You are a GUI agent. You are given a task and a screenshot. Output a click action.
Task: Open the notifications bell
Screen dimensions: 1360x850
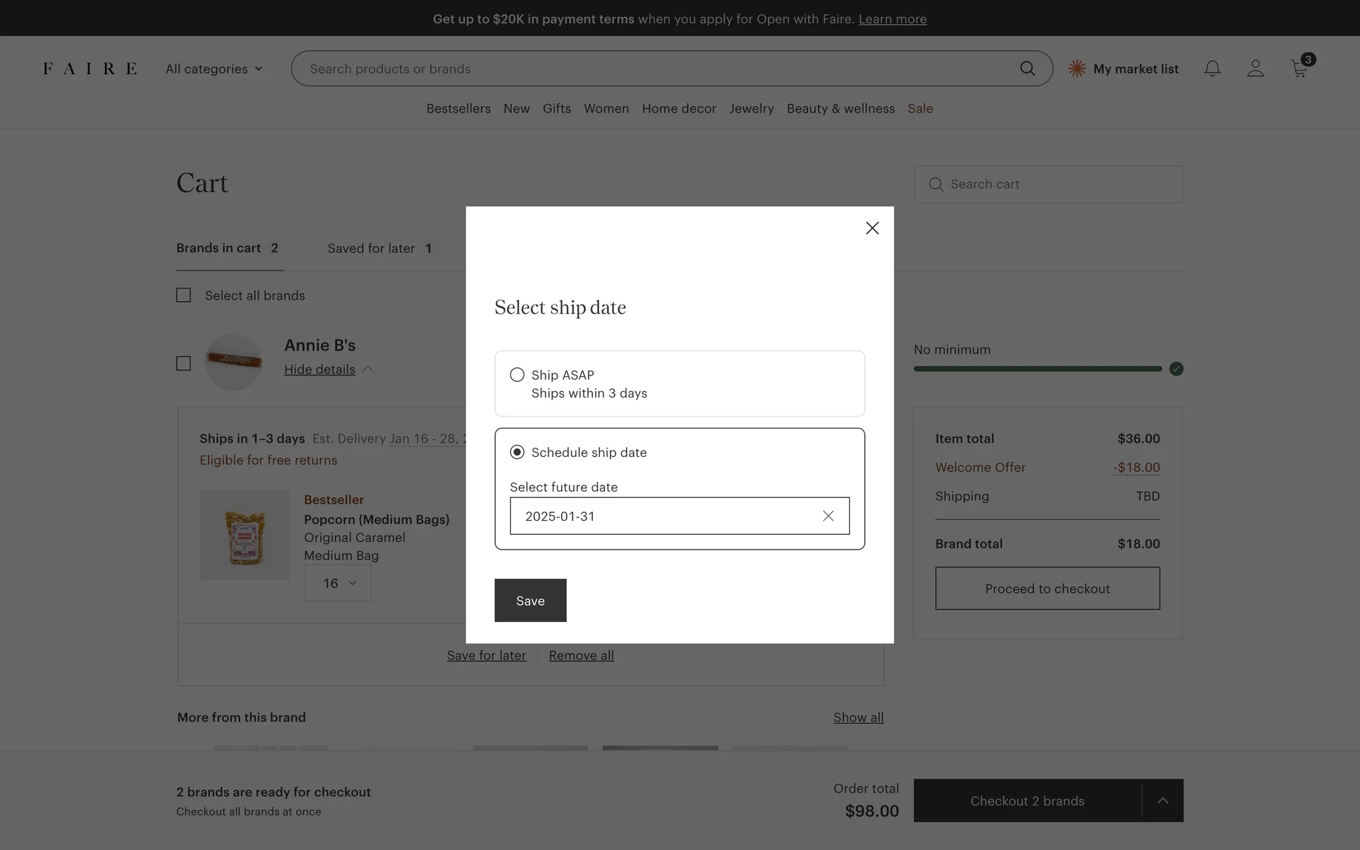point(1212,69)
